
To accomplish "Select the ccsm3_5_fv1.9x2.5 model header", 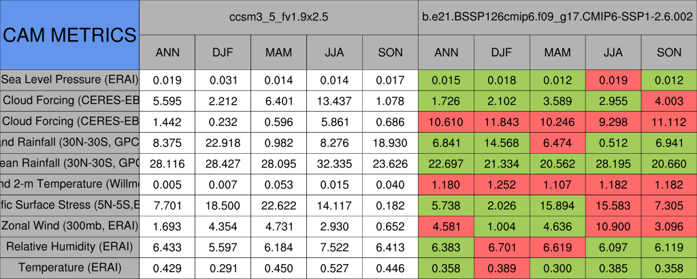I will tap(278, 18).
